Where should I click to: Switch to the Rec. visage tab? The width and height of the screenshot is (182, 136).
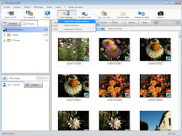[12, 85]
